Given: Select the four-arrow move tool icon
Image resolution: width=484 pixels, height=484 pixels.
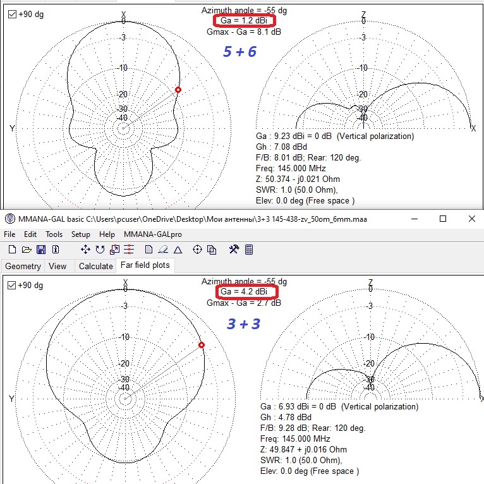Looking at the screenshot, I should (x=85, y=250).
